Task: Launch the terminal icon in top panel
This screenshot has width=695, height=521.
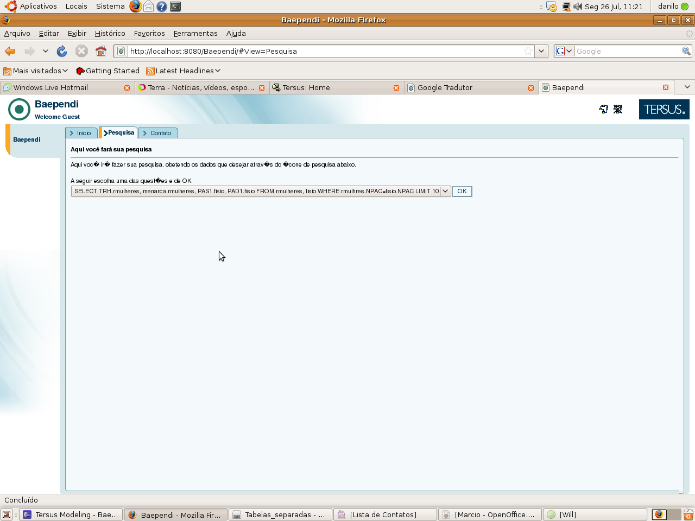Action: pos(175,7)
